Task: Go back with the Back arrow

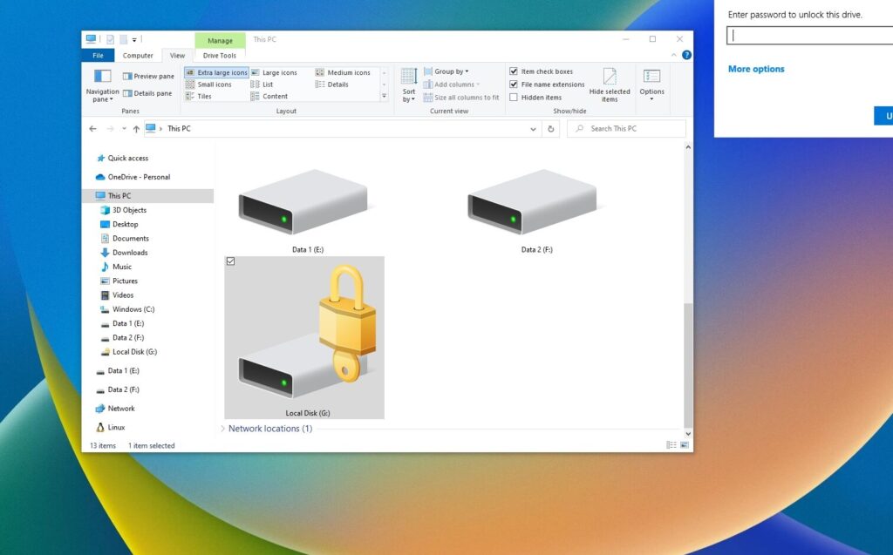Action: pyautogui.click(x=92, y=129)
